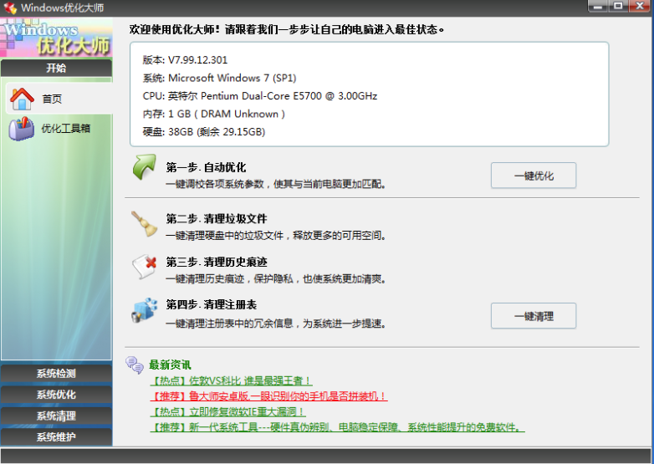Click the 第一步.自动优化 heading
This screenshot has width=654, height=464.
pyautogui.click(x=206, y=167)
